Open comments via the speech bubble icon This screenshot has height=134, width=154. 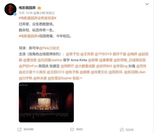[x=72, y=129]
